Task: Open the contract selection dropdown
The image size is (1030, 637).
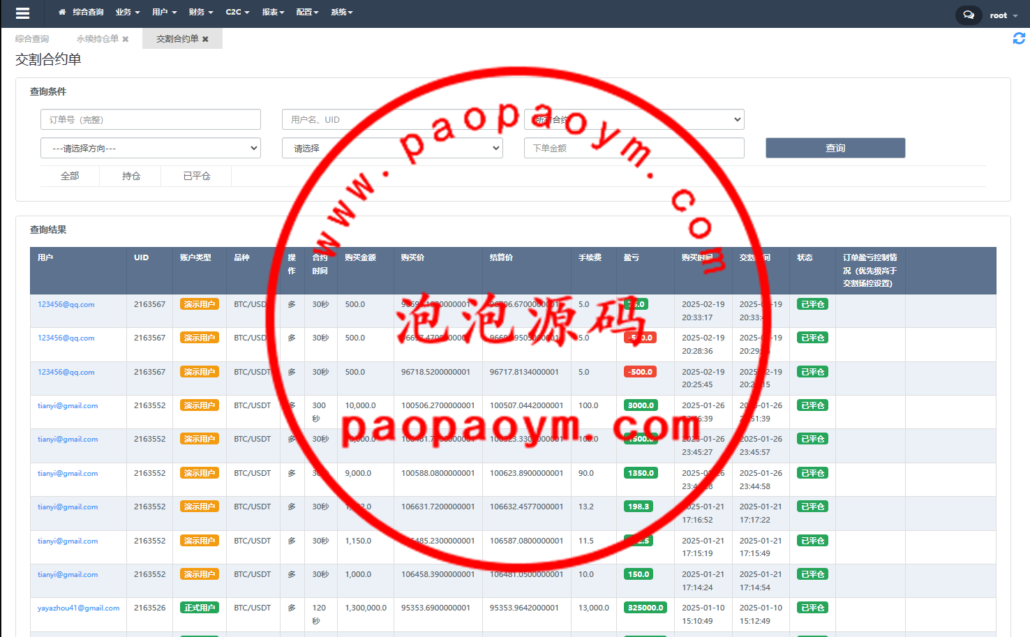Action: pos(634,119)
